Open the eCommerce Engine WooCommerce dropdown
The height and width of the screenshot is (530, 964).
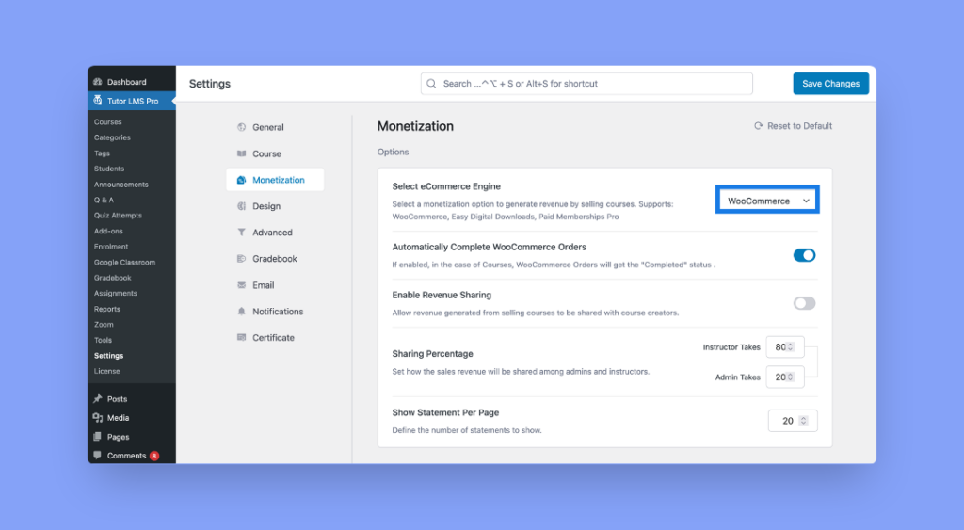click(767, 201)
